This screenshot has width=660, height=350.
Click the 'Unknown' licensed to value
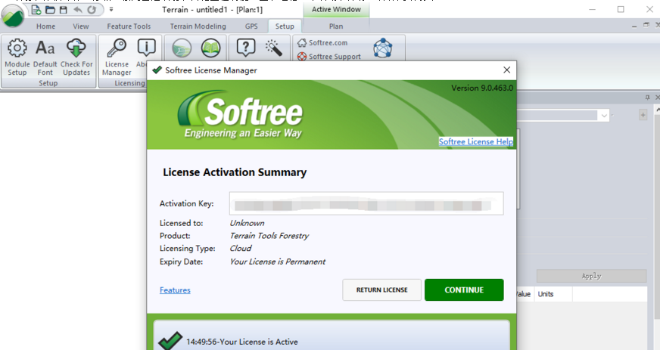pyautogui.click(x=247, y=223)
